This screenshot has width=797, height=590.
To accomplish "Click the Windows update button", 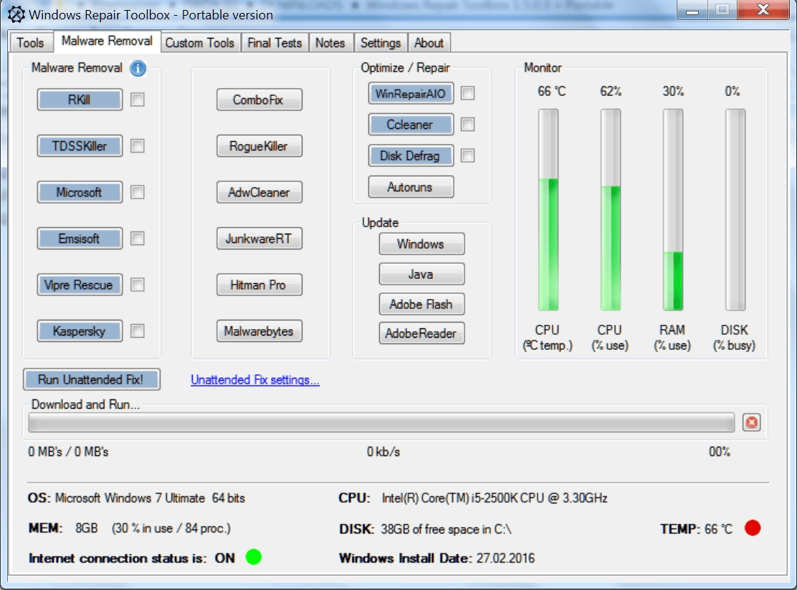I will [421, 244].
